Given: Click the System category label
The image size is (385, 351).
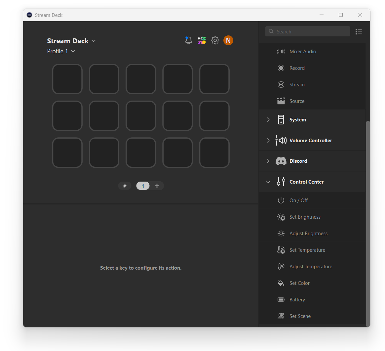Looking at the screenshot, I should pos(298,120).
